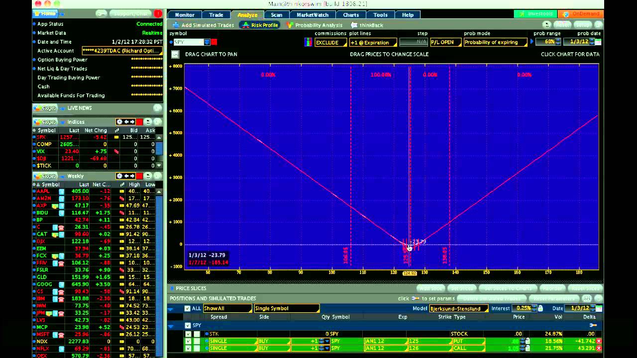Click the wrench icon in the SPY group row
This screenshot has width=637, height=358.
(x=593, y=325)
